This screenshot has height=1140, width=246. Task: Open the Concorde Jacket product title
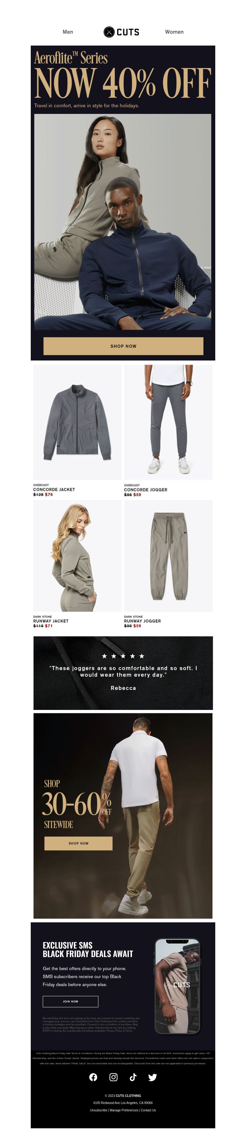tap(54, 489)
